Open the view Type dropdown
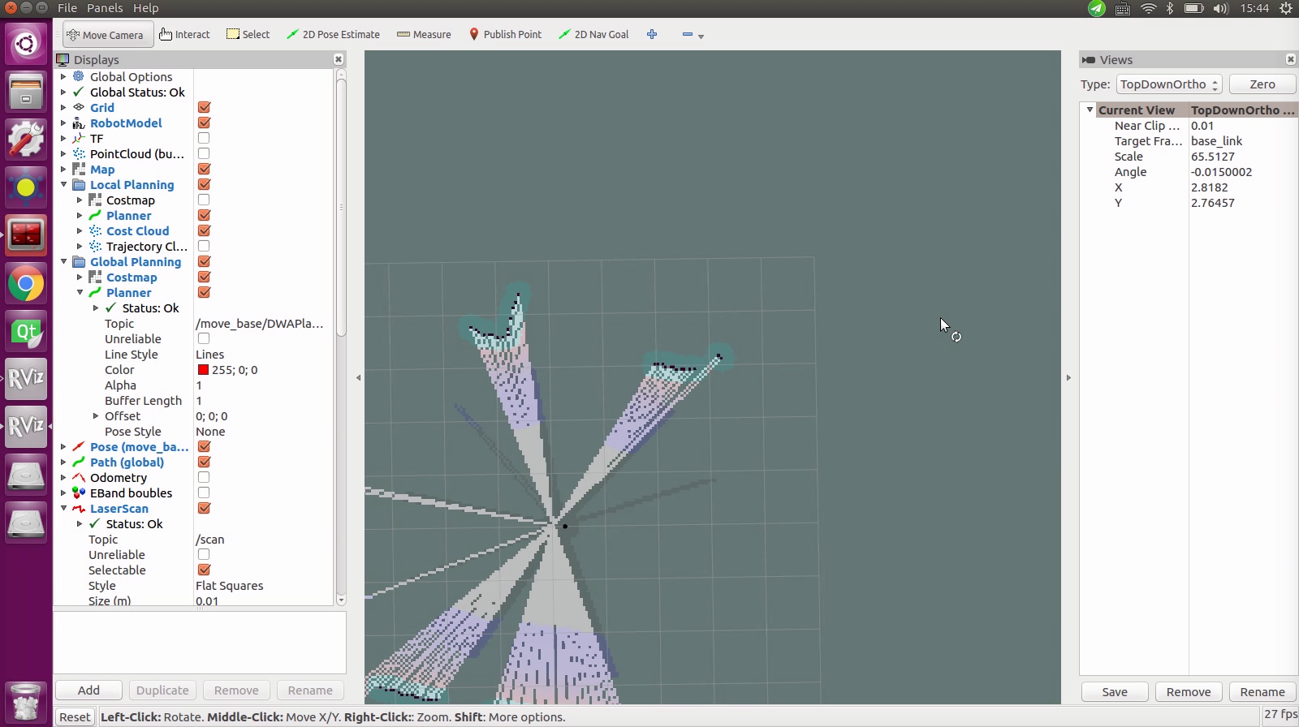Viewport: 1299px width, 727px height. tap(1169, 84)
